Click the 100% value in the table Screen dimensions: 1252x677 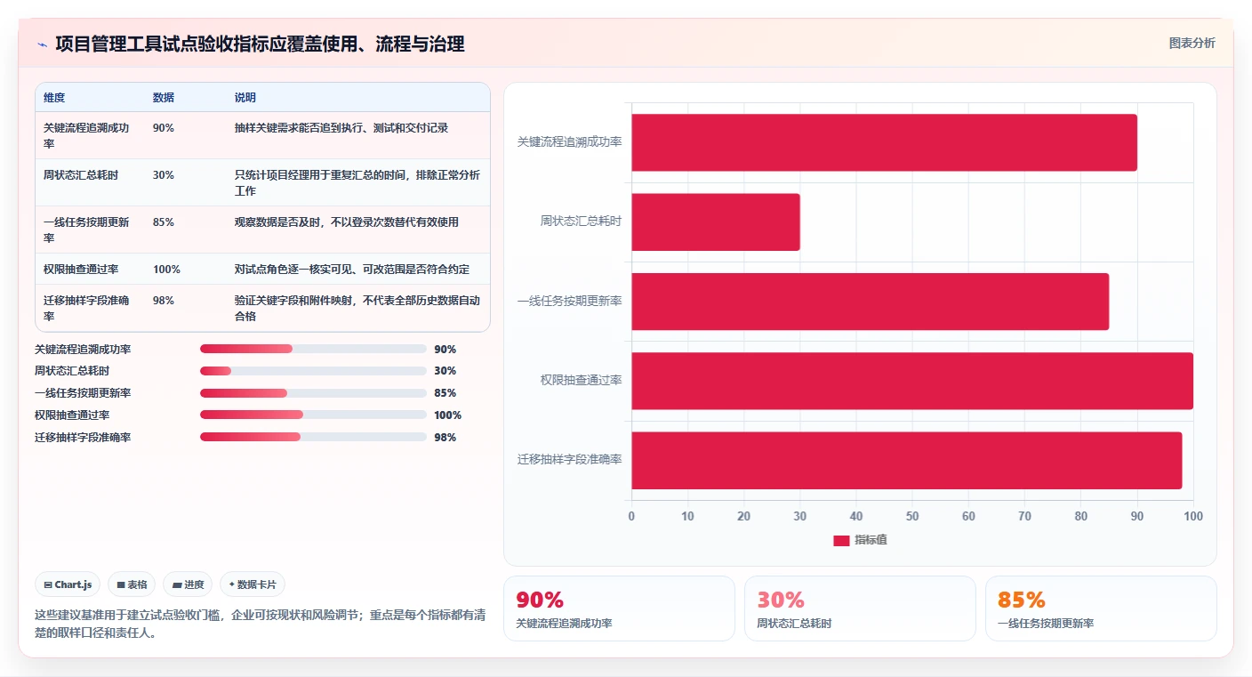[x=166, y=270]
